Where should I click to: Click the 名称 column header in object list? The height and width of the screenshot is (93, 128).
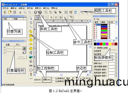point(8,19)
